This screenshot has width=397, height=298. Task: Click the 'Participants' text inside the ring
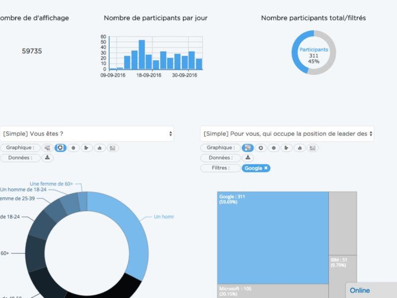coord(314,50)
